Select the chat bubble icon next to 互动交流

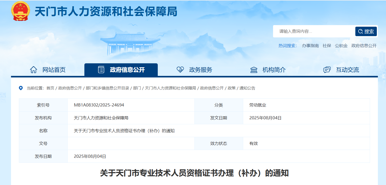pyautogui.click(x=327, y=70)
